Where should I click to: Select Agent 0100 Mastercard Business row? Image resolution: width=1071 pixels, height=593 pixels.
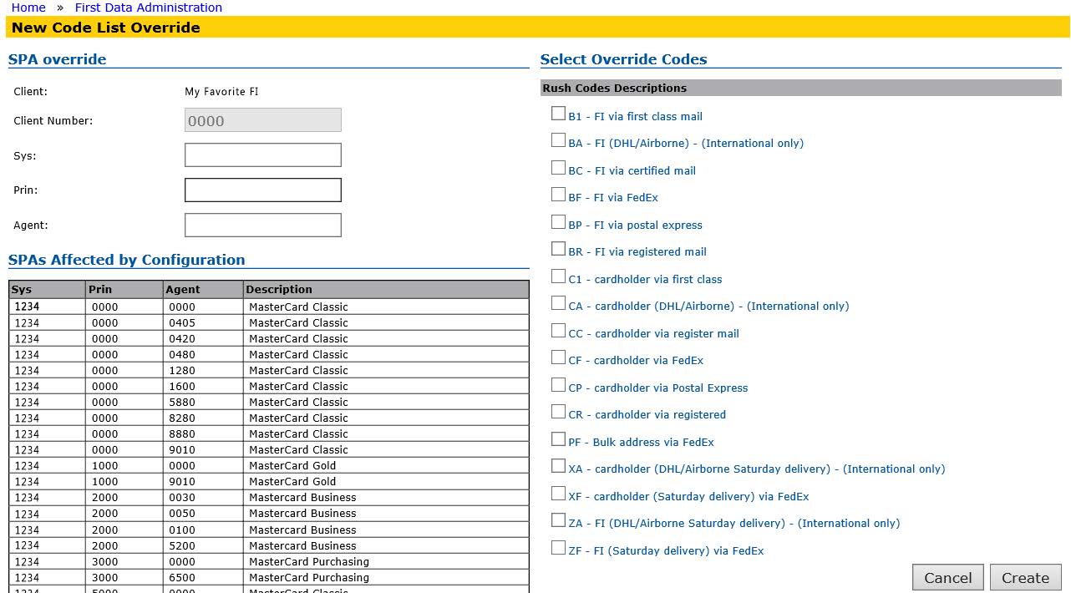coord(269,530)
